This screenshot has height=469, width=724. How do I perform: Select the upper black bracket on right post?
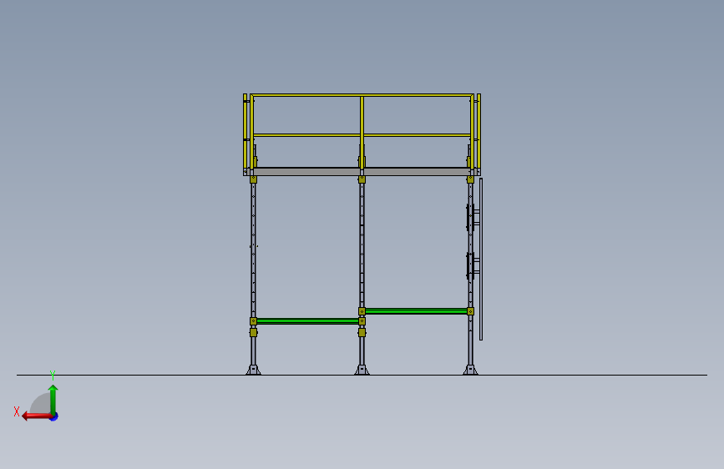472,218
